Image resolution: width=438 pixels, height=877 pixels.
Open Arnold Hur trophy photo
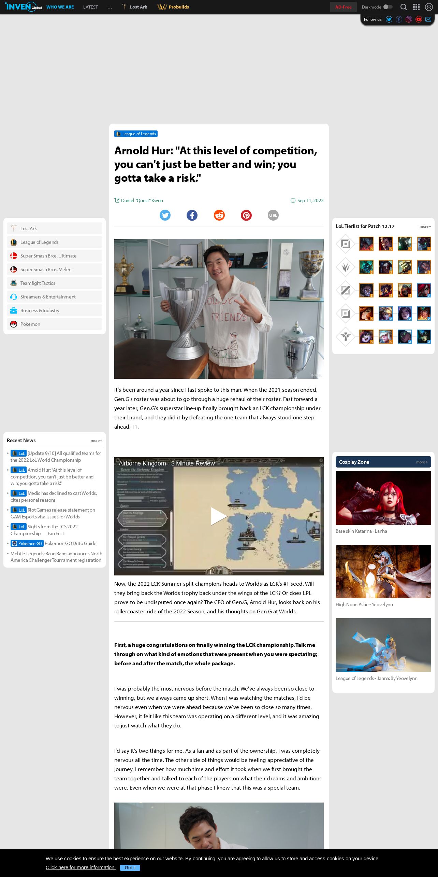pos(219,309)
